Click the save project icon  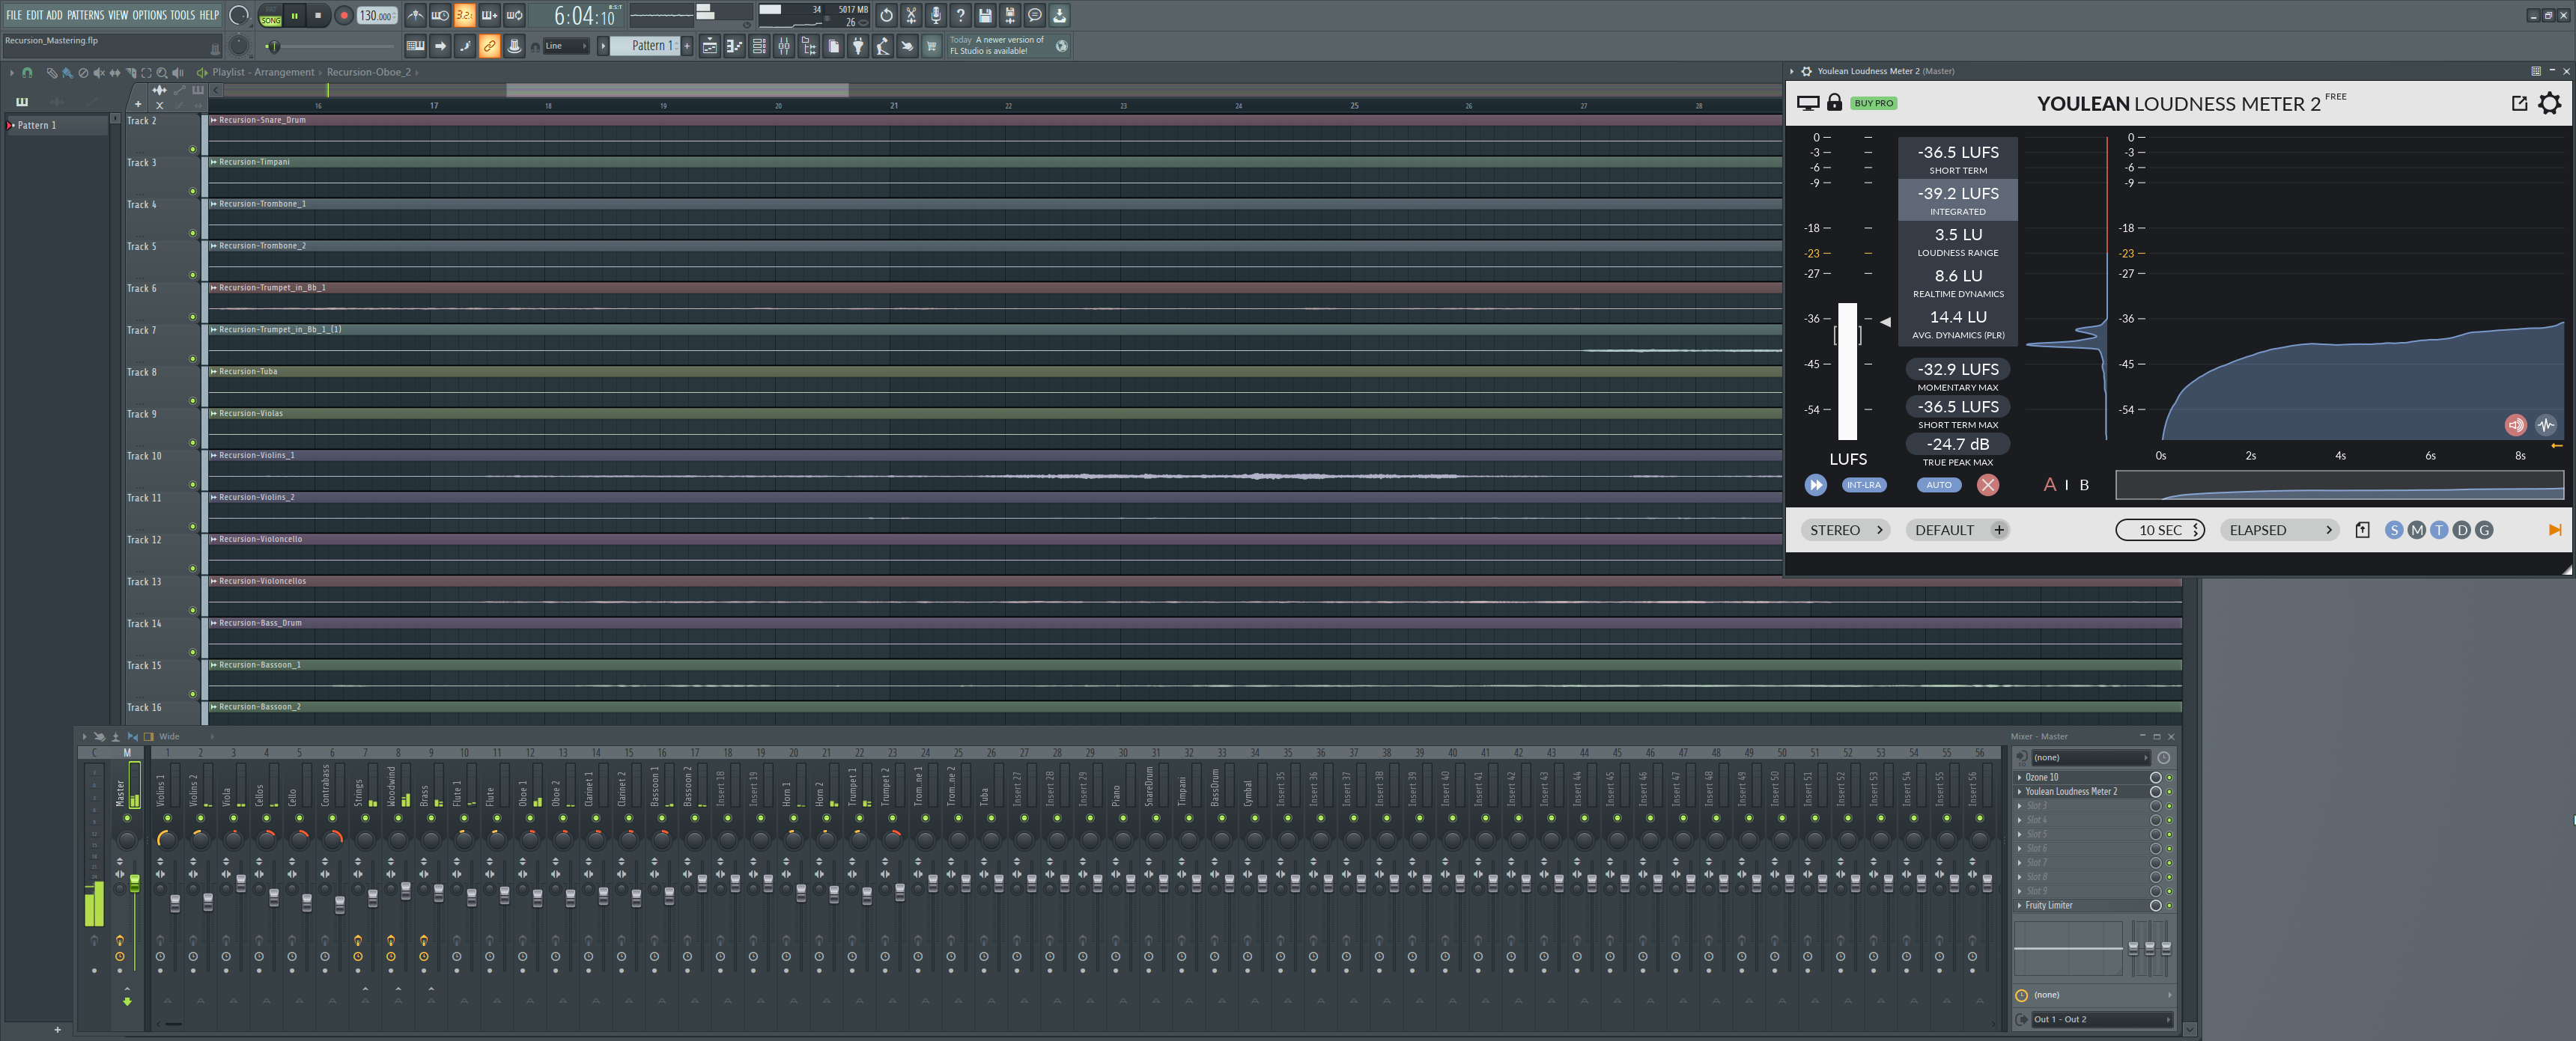tap(986, 15)
